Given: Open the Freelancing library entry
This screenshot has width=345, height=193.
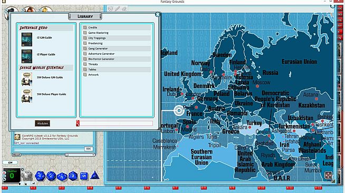Looking at the screenshot, I should [117, 43].
